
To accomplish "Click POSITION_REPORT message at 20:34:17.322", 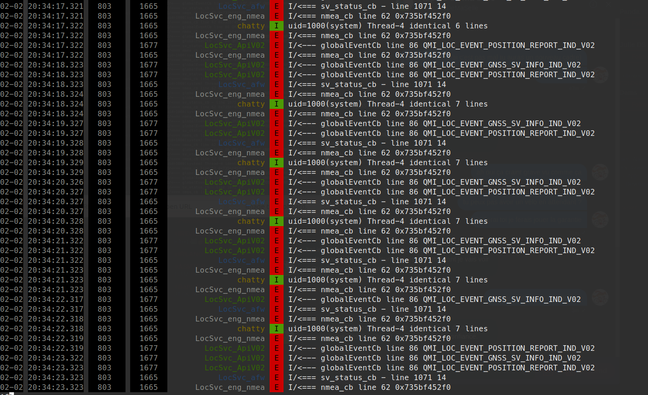I will [441, 46].
